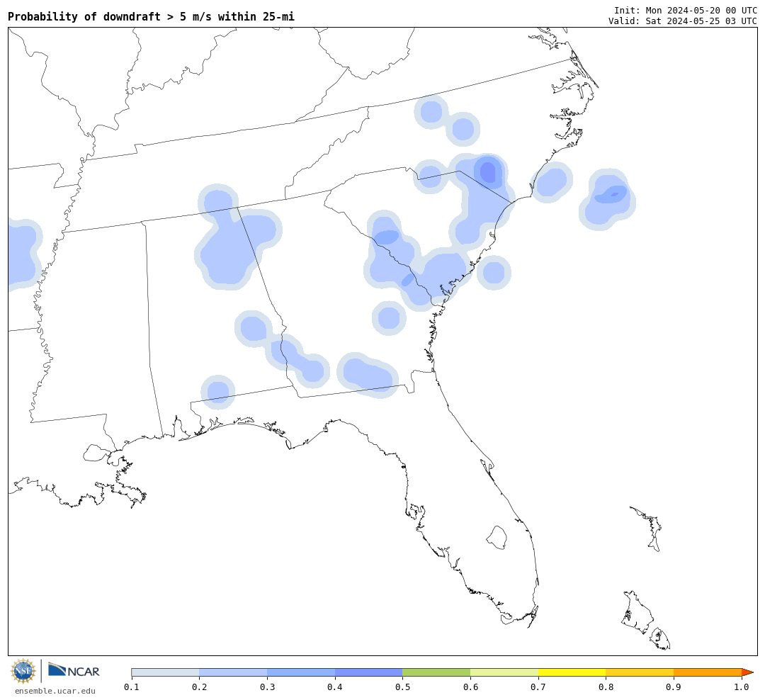The height and width of the screenshot is (700, 765).
Task: Click the 0.6–0.7 pale yellow-green colorbar segment
Action: [504, 672]
